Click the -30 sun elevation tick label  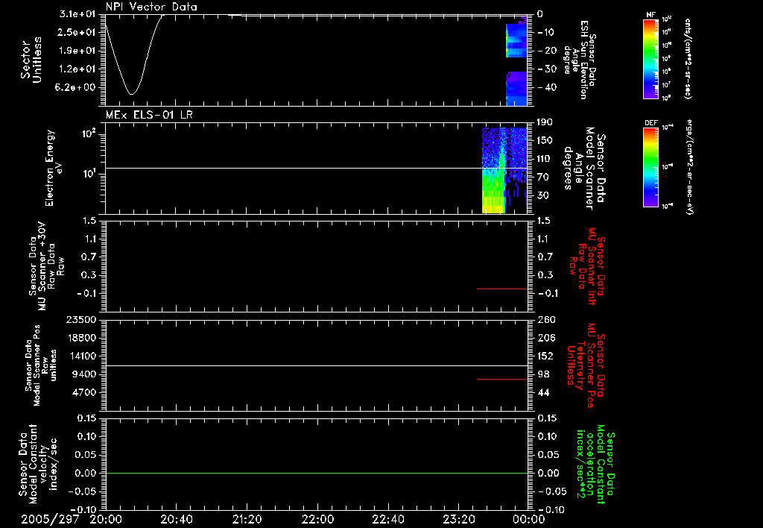pos(545,69)
